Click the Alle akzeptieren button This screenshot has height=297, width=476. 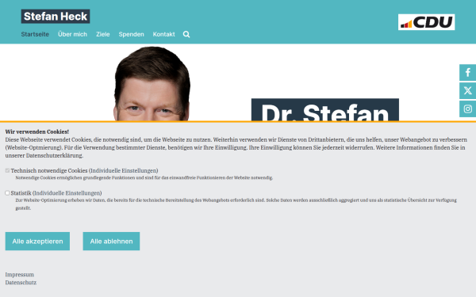pyautogui.click(x=37, y=242)
